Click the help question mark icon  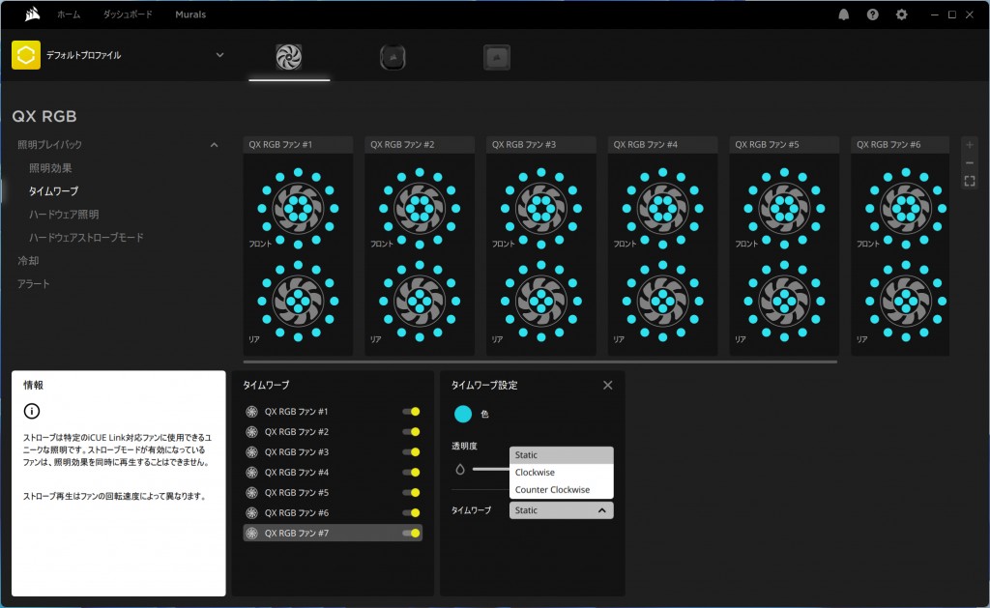(873, 14)
